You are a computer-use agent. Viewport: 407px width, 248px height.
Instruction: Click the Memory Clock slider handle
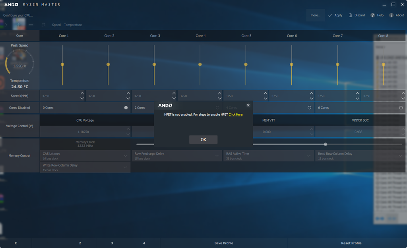coord(325,144)
